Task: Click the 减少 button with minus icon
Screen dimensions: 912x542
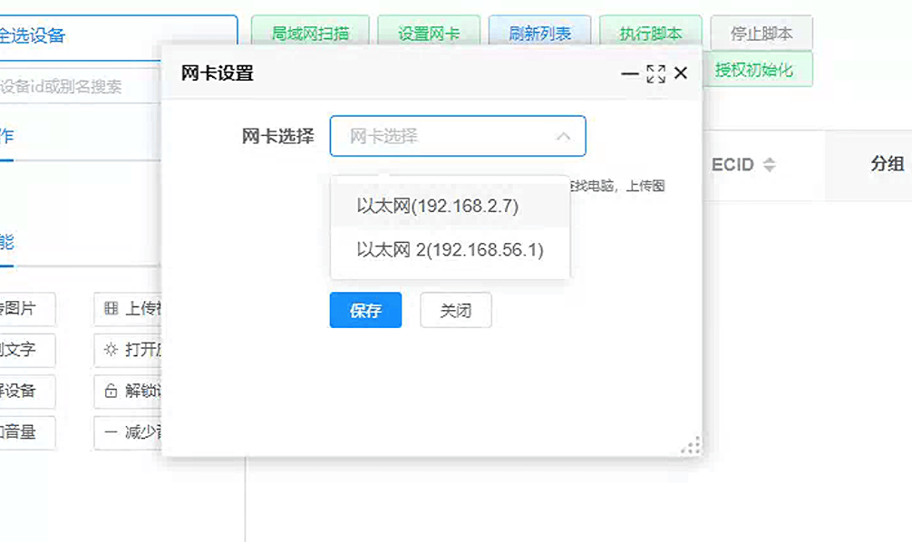Action: [129, 432]
